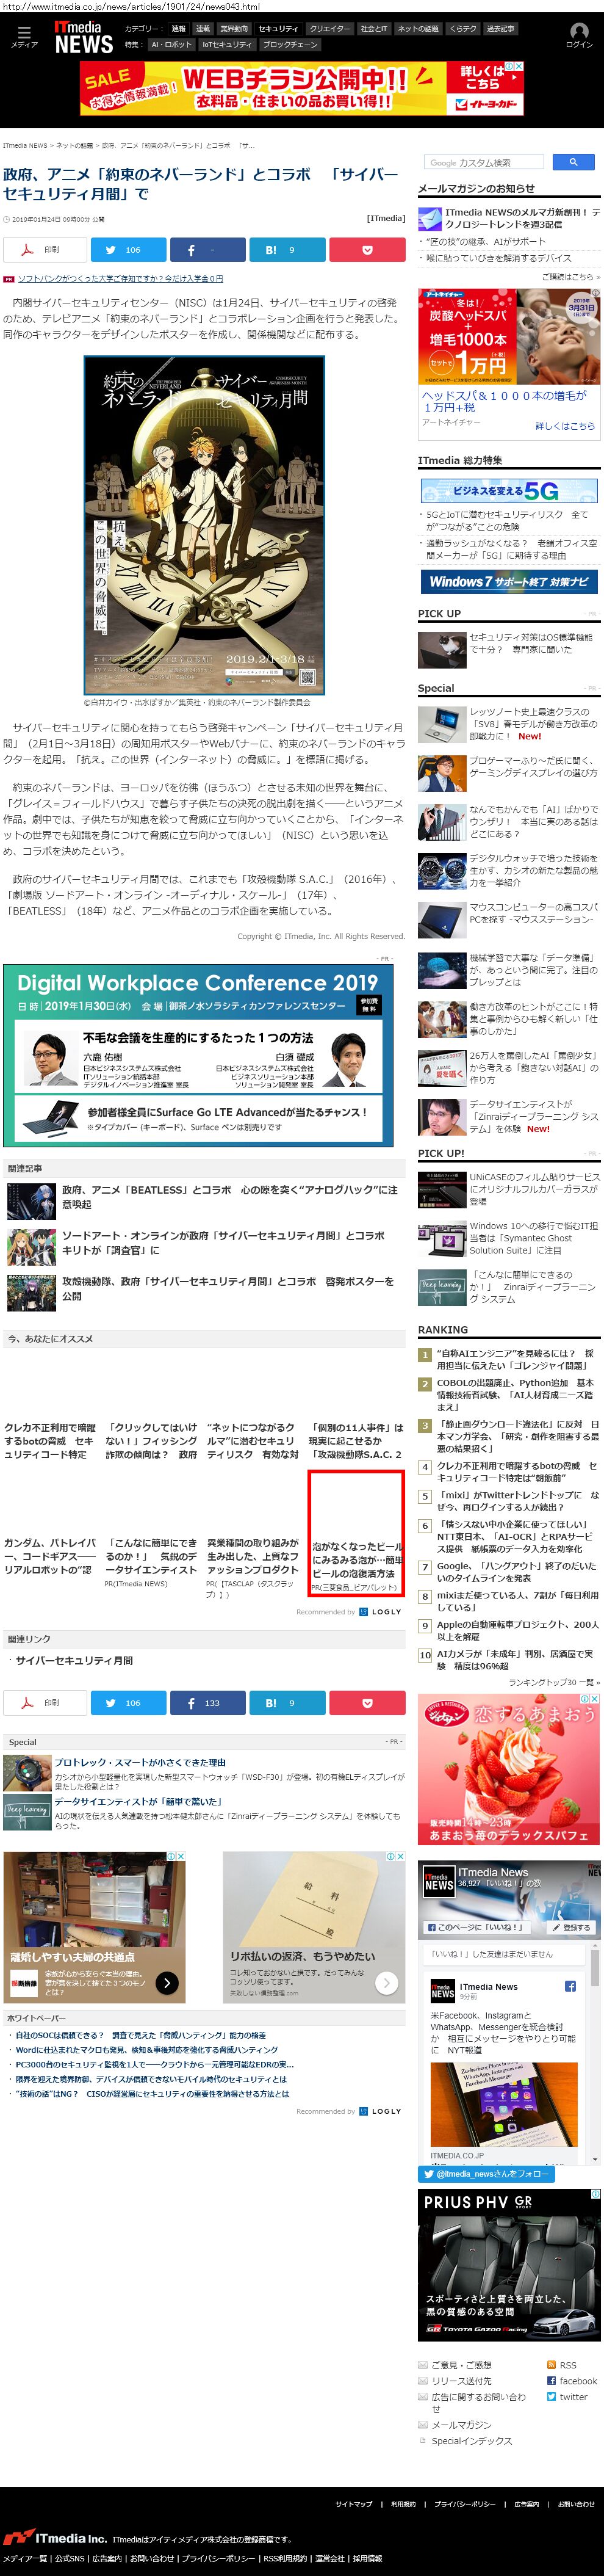Image resolution: width=604 pixels, height=2576 pixels.
Task: Click the Facebook 登録する button
Action: point(572,1927)
